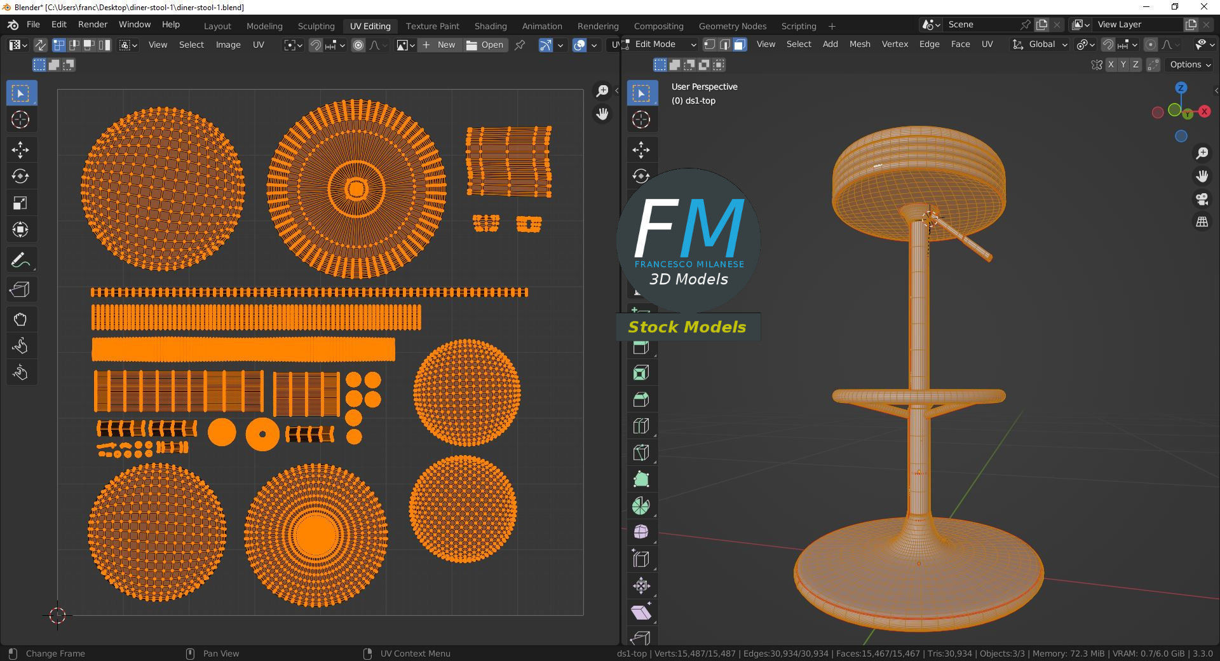This screenshot has width=1220, height=661.
Task: Select the Edge Slide tool in 3D viewport
Action: [x=641, y=559]
